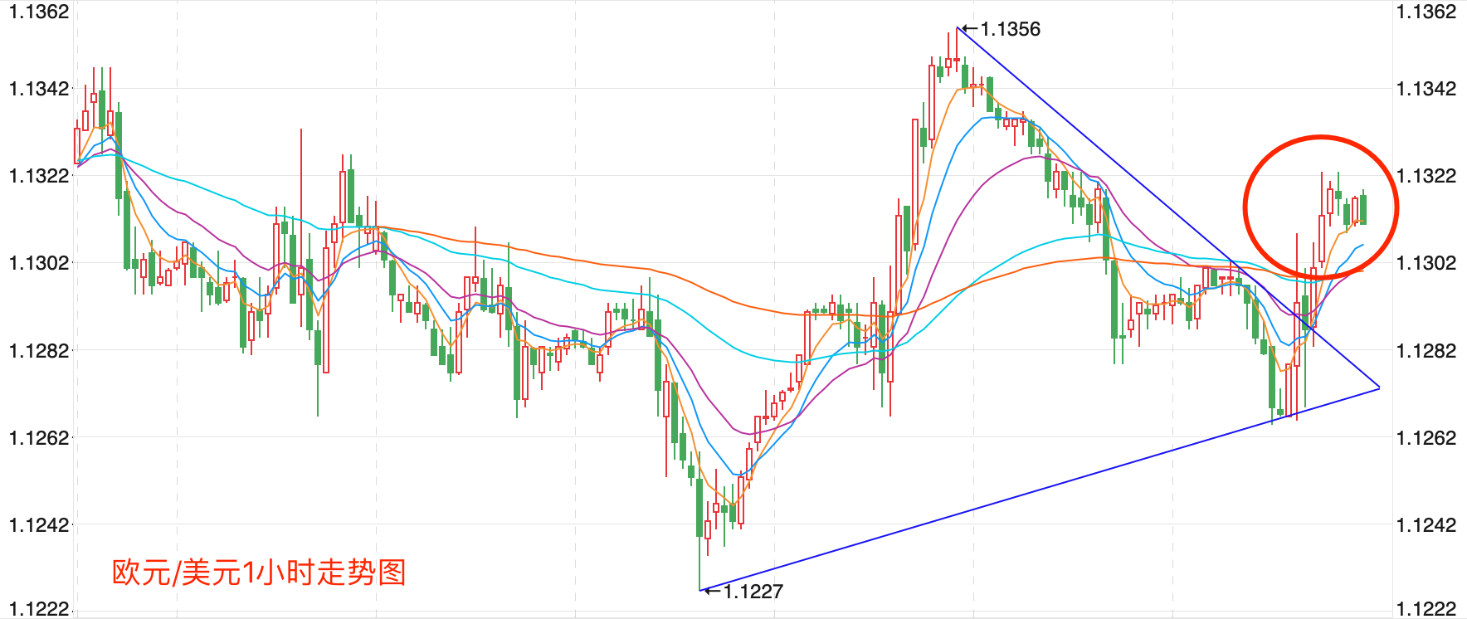This screenshot has width=1467, height=619.
Task: Select 1.1322 on the left price axis
Action: [39, 176]
